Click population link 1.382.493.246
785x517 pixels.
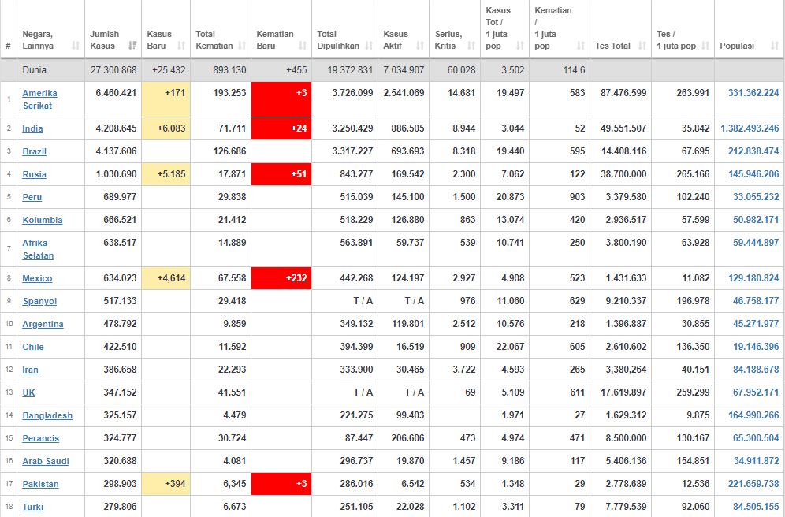coord(750,128)
